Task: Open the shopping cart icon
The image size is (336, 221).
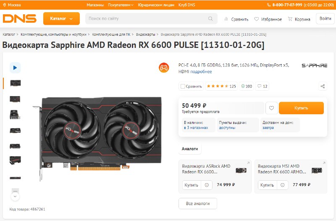Action: pos(290,19)
